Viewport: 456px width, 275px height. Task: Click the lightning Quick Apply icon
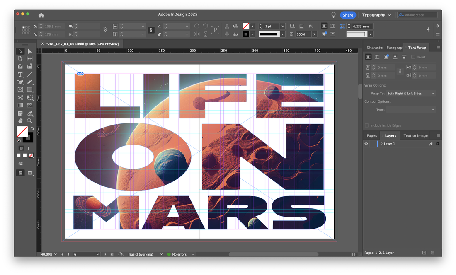428,29
